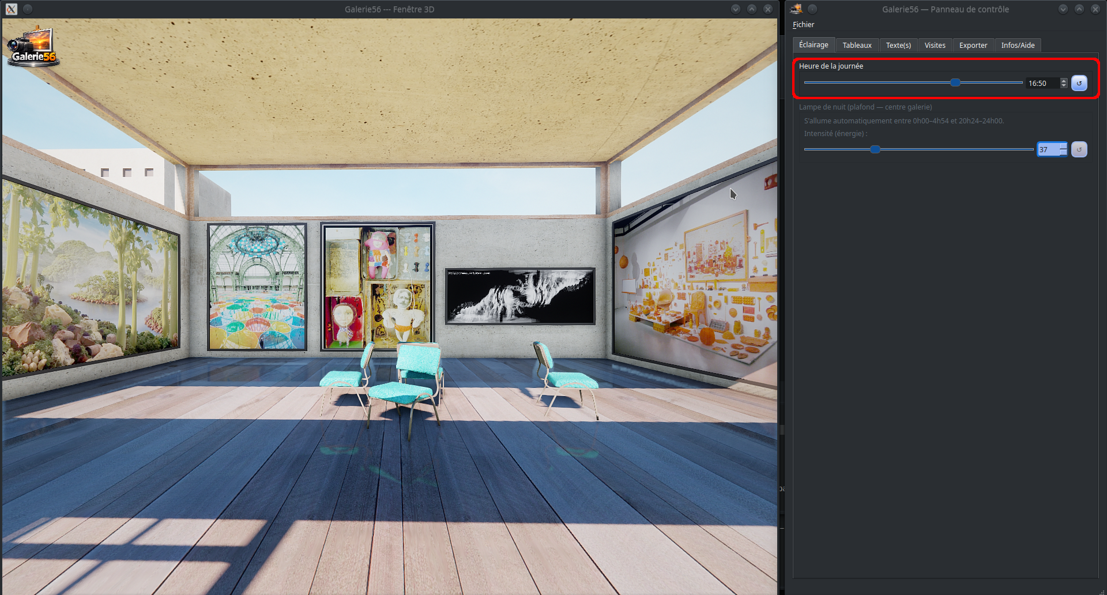The width and height of the screenshot is (1107, 595).
Task: Minimize the Fenêtre 3D window
Action: click(x=736, y=9)
